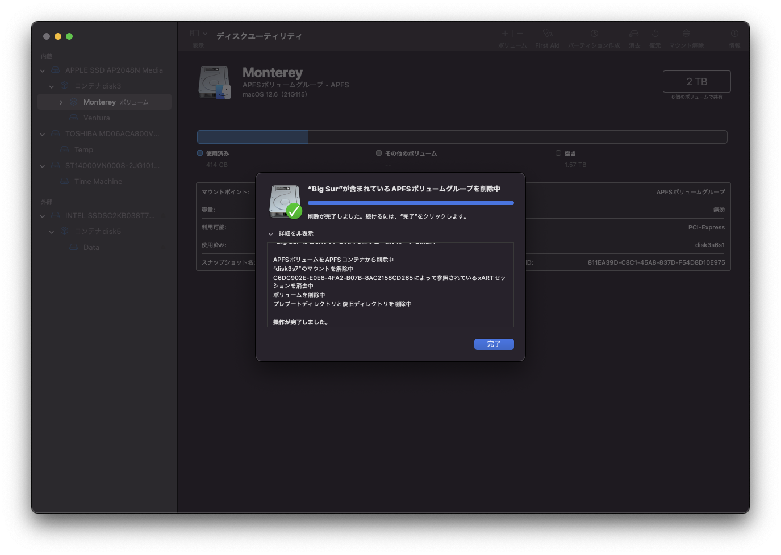The width and height of the screenshot is (781, 555).
Task: Click the 空き legend color swatch
Action: pyautogui.click(x=558, y=153)
